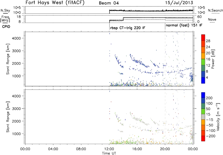Click the red Velocity colorbar bottom segment
The height and width of the screenshot is (155, 223).
tap(203, 138)
